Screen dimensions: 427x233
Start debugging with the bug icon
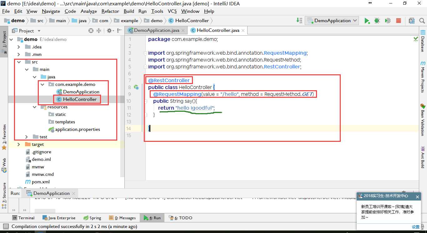point(377,21)
